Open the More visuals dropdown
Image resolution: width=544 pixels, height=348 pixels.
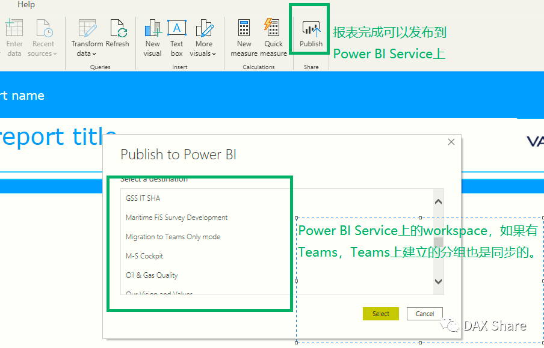203,38
